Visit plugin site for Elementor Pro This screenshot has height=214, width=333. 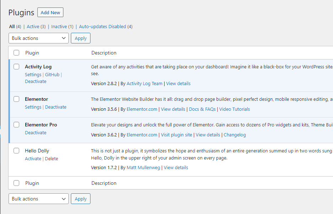(x=177, y=135)
